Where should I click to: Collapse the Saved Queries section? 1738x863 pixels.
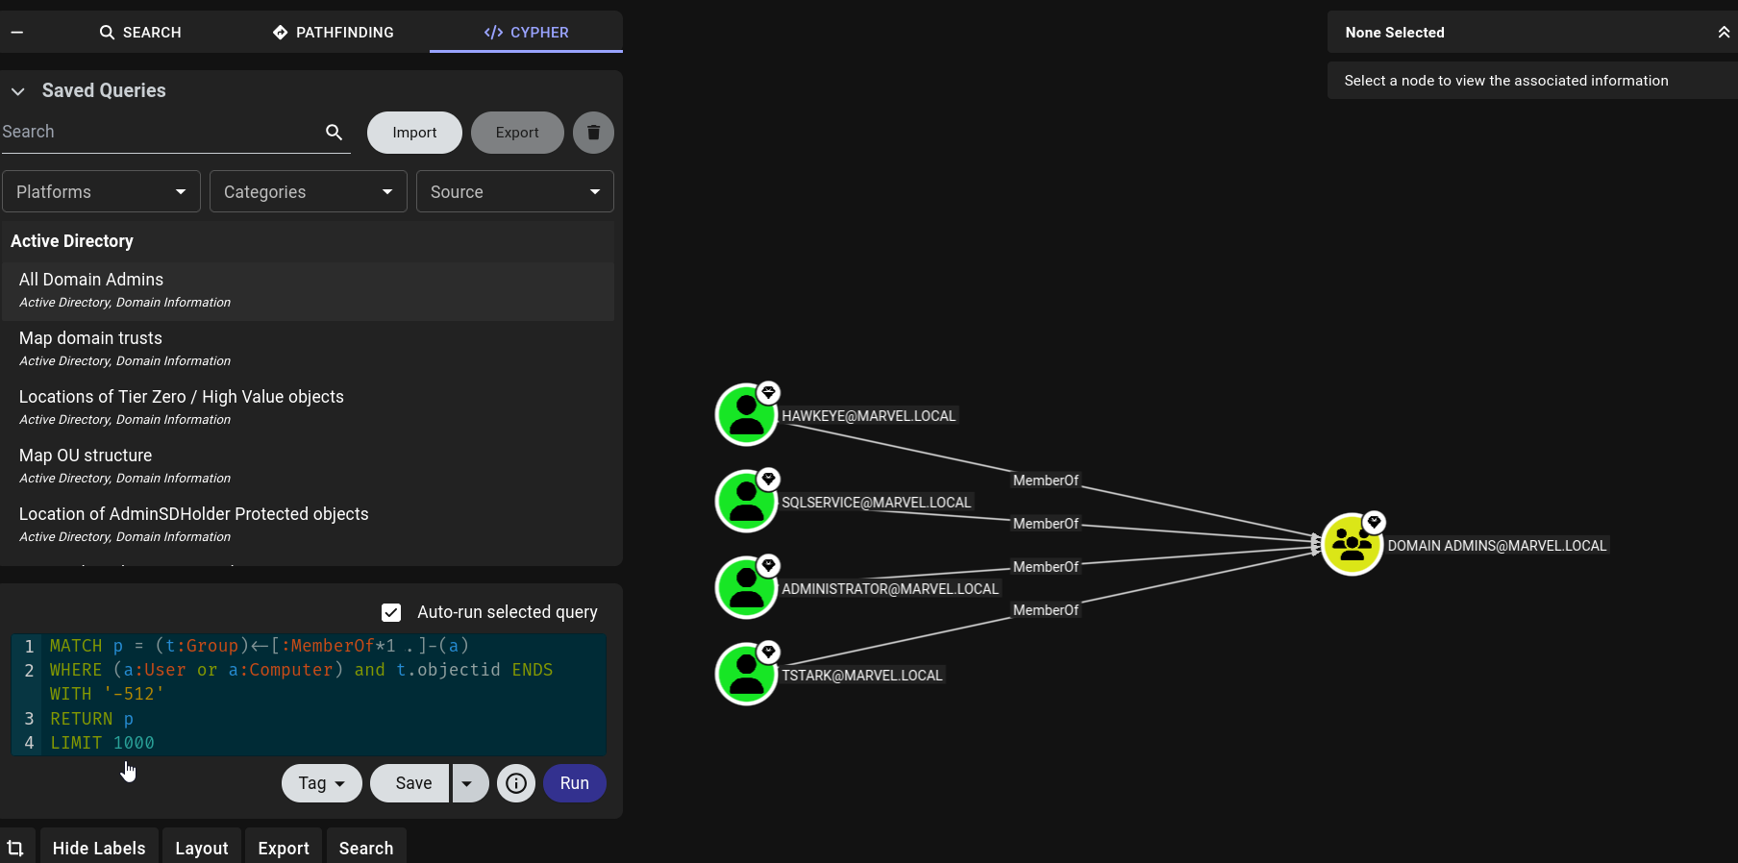point(18,91)
